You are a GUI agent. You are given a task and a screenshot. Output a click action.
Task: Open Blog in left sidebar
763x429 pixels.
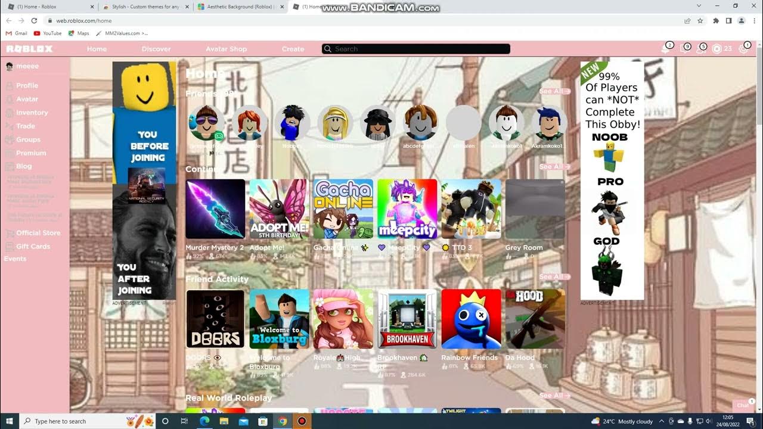click(24, 166)
